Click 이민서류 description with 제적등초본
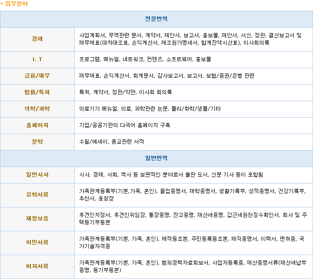Viewport: 313px width, 279px height. point(192,243)
